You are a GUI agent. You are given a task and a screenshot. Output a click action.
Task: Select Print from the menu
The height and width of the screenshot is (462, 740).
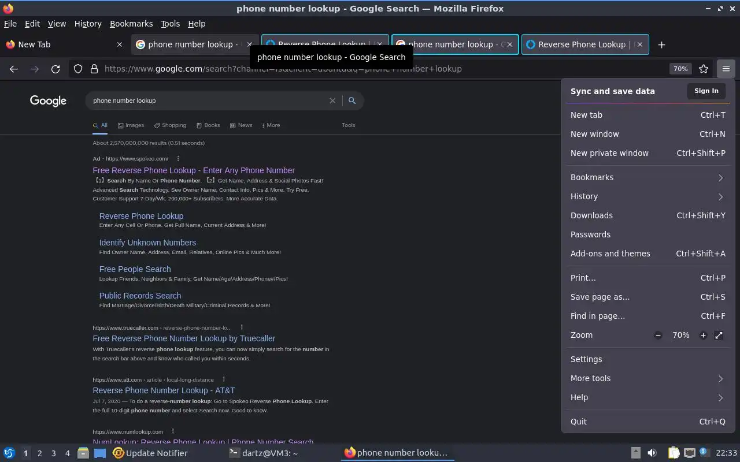[x=647, y=278]
